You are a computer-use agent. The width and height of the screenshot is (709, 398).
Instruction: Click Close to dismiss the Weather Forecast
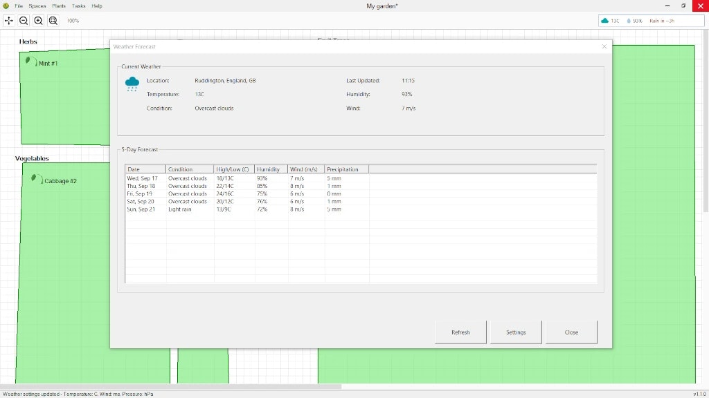point(571,332)
